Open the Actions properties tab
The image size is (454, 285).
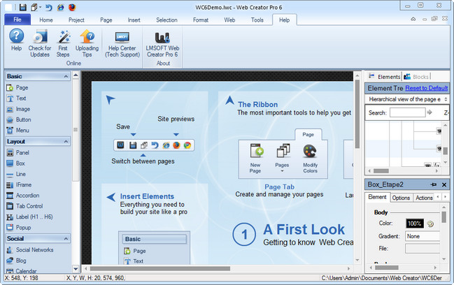coord(424,198)
